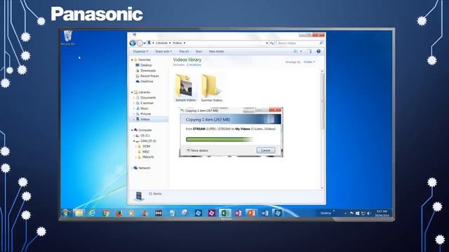Screen dimensions: 449x252
Task: Click Videos in the address bar path
Action: coord(177,43)
